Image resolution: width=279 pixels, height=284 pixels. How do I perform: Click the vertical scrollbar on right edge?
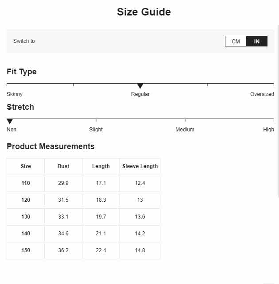point(278,111)
